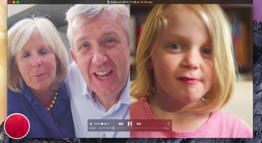262x143 pixels.
Task: Toggle the remaining time display -00:41
Action: pyautogui.click(x=166, y=128)
